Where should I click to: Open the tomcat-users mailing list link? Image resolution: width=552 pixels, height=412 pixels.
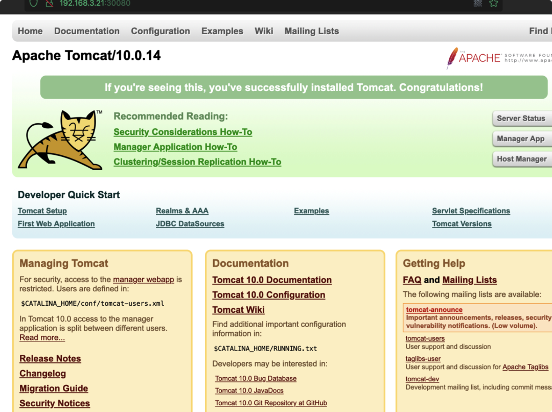click(x=425, y=339)
